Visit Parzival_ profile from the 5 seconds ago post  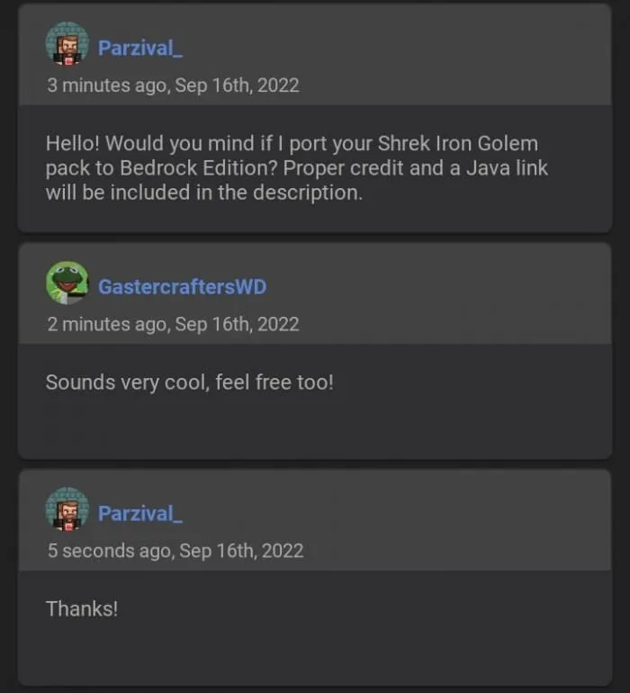[140, 513]
